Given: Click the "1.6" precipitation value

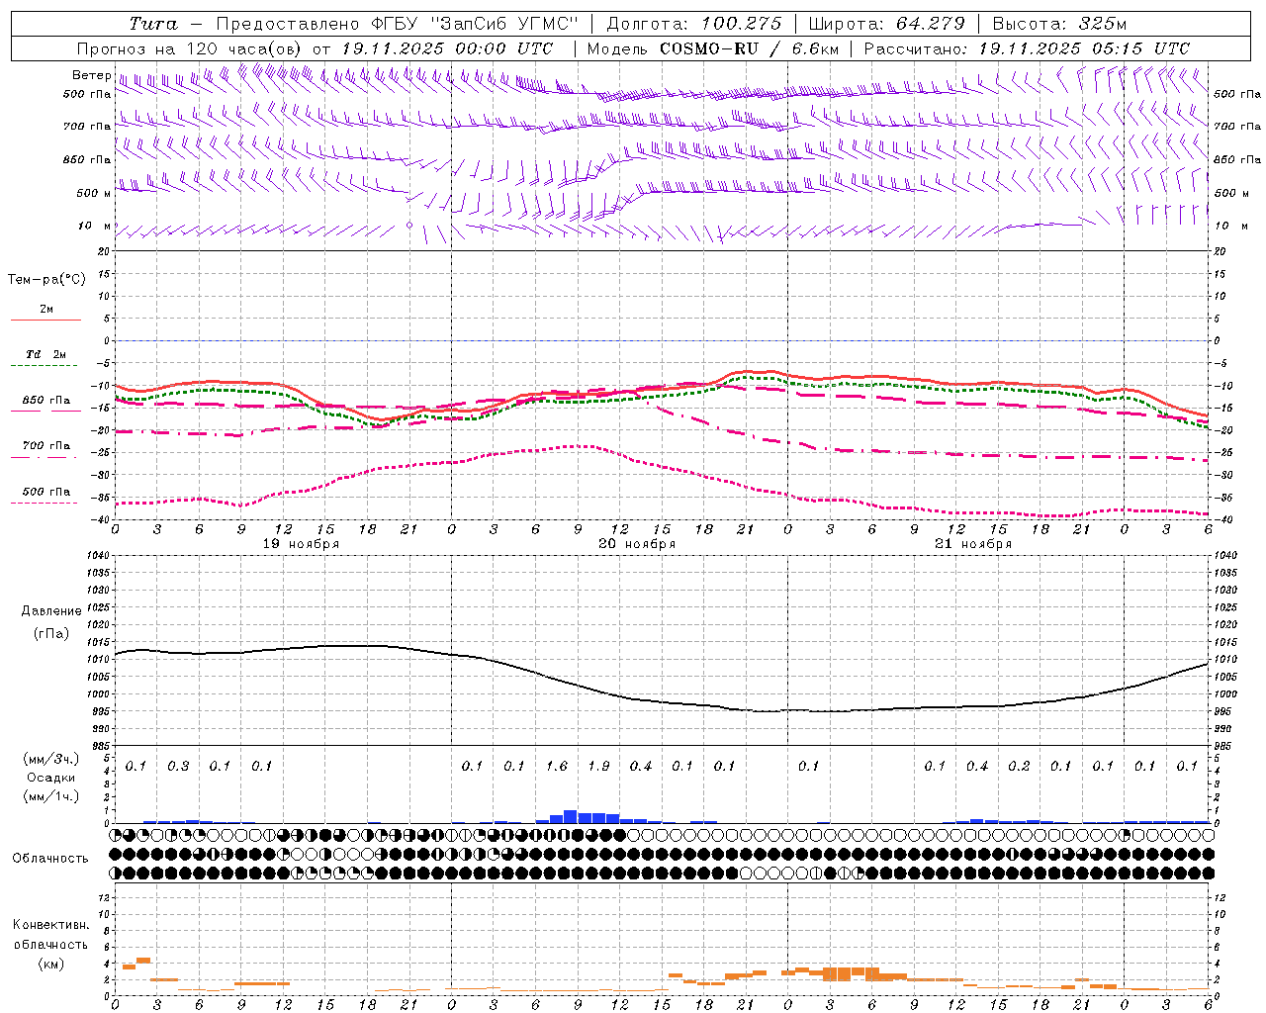Looking at the screenshot, I should [557, 766].
